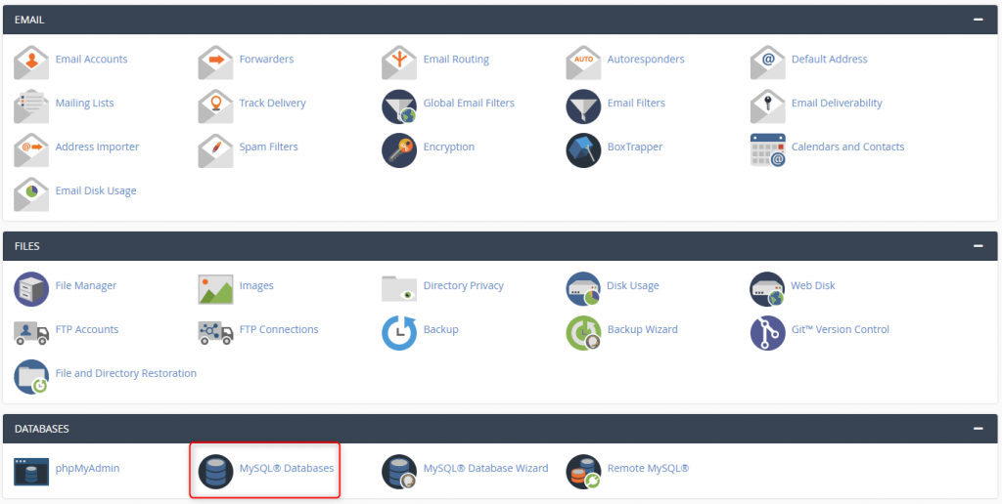Open the File Manager icon
The image size is (1002, 504).
pos(31,288)
